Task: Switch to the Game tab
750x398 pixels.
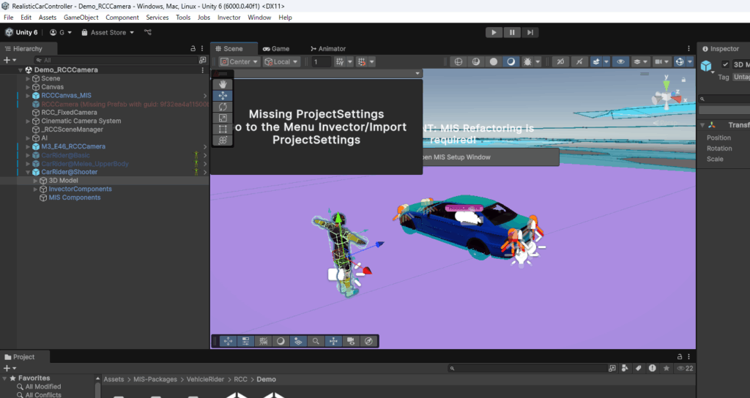Action: point(276,48)
